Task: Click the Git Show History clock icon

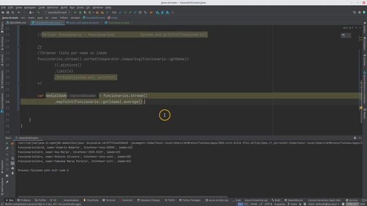Action: [x=140, y=13]
